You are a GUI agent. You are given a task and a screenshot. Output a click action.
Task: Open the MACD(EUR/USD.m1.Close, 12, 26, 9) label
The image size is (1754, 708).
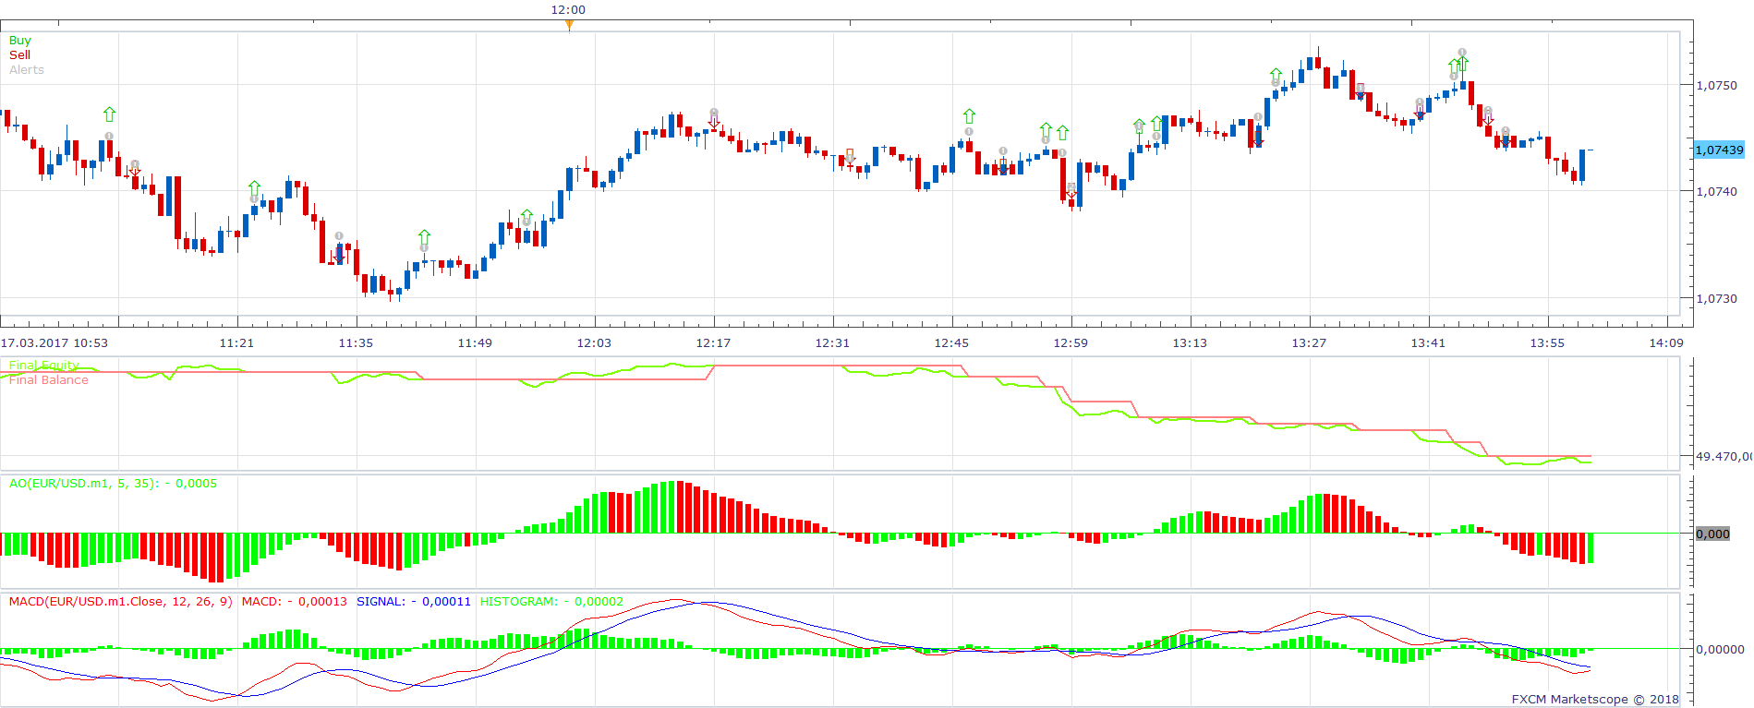click(x=121, y=602)
